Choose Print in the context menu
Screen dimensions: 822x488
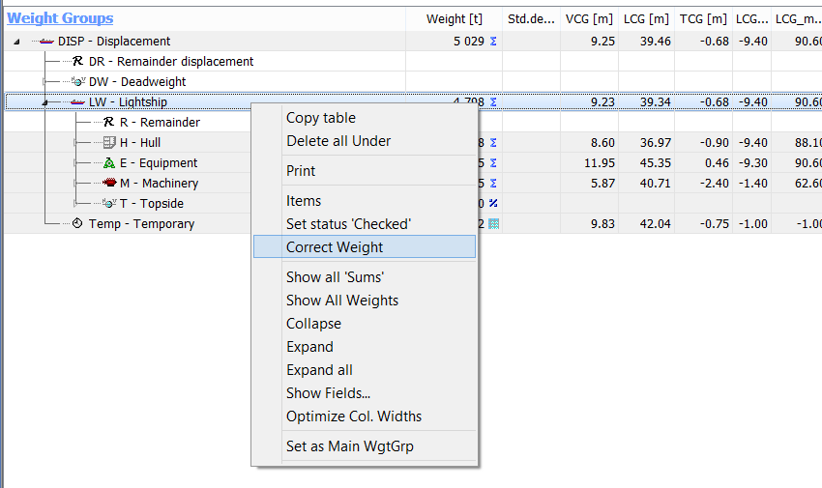365,171
